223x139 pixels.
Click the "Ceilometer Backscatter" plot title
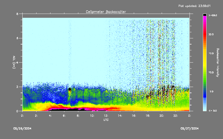click(106, 12)
